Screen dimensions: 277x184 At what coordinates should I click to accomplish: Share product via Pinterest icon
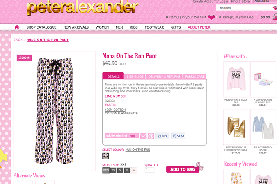[151, 136]
